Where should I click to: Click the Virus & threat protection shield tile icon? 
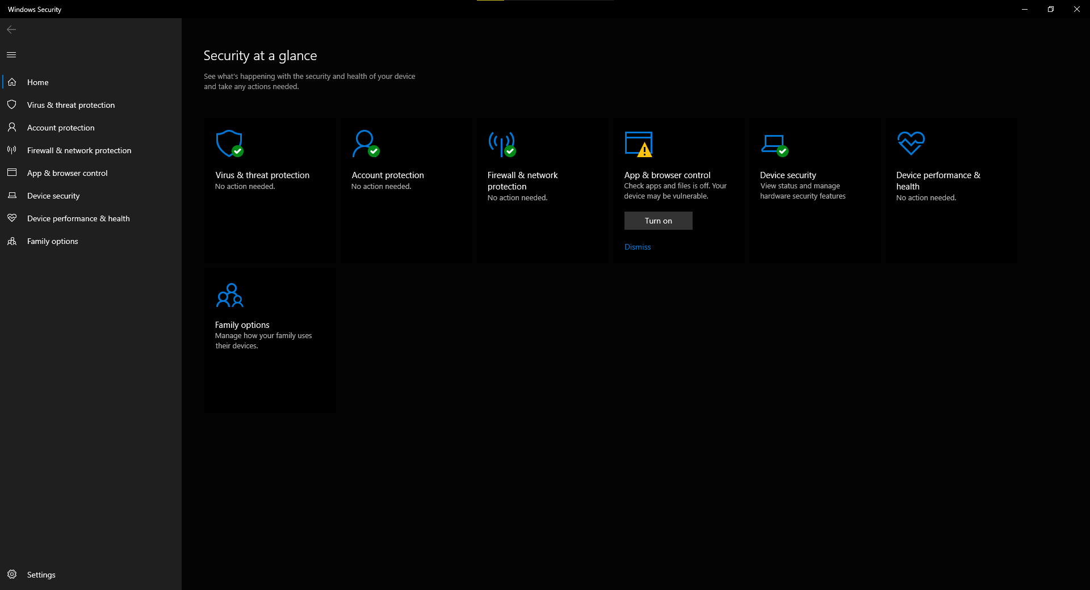click(229, 144)
